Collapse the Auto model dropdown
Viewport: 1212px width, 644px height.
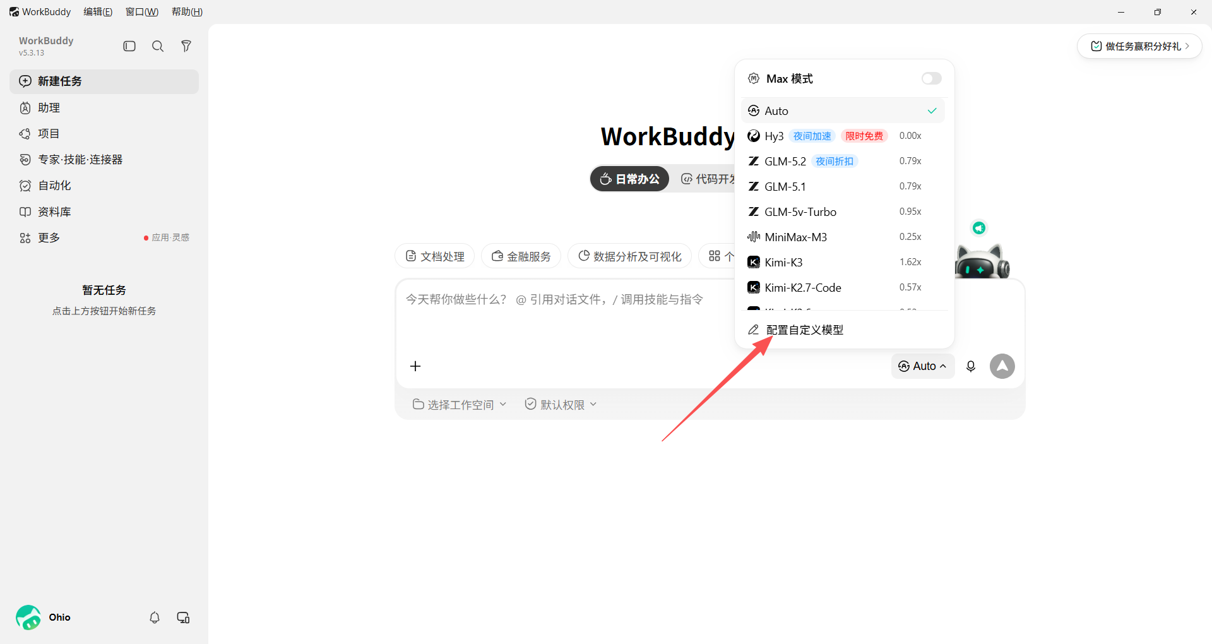[922, 366]
